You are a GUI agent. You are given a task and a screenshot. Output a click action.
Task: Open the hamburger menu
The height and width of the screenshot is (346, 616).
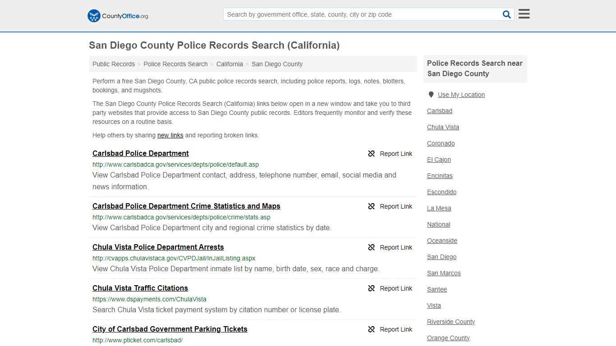coord(524,14)
